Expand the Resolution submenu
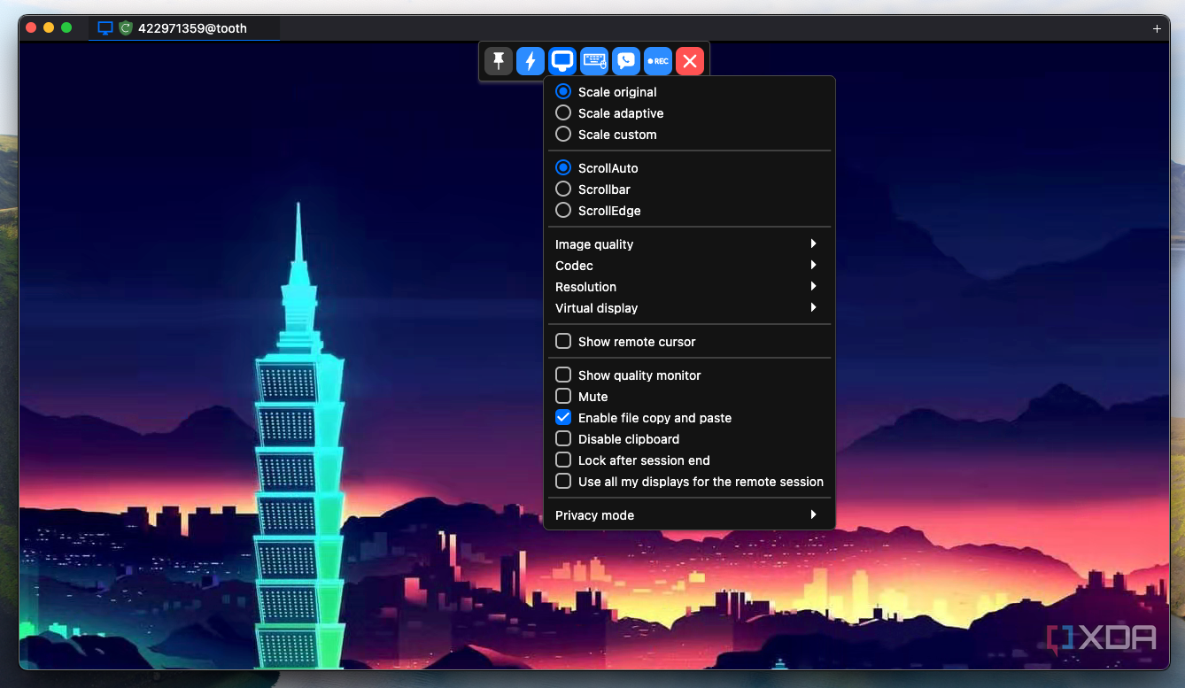This screenshot has width=1185, height=688. [688, 287]
